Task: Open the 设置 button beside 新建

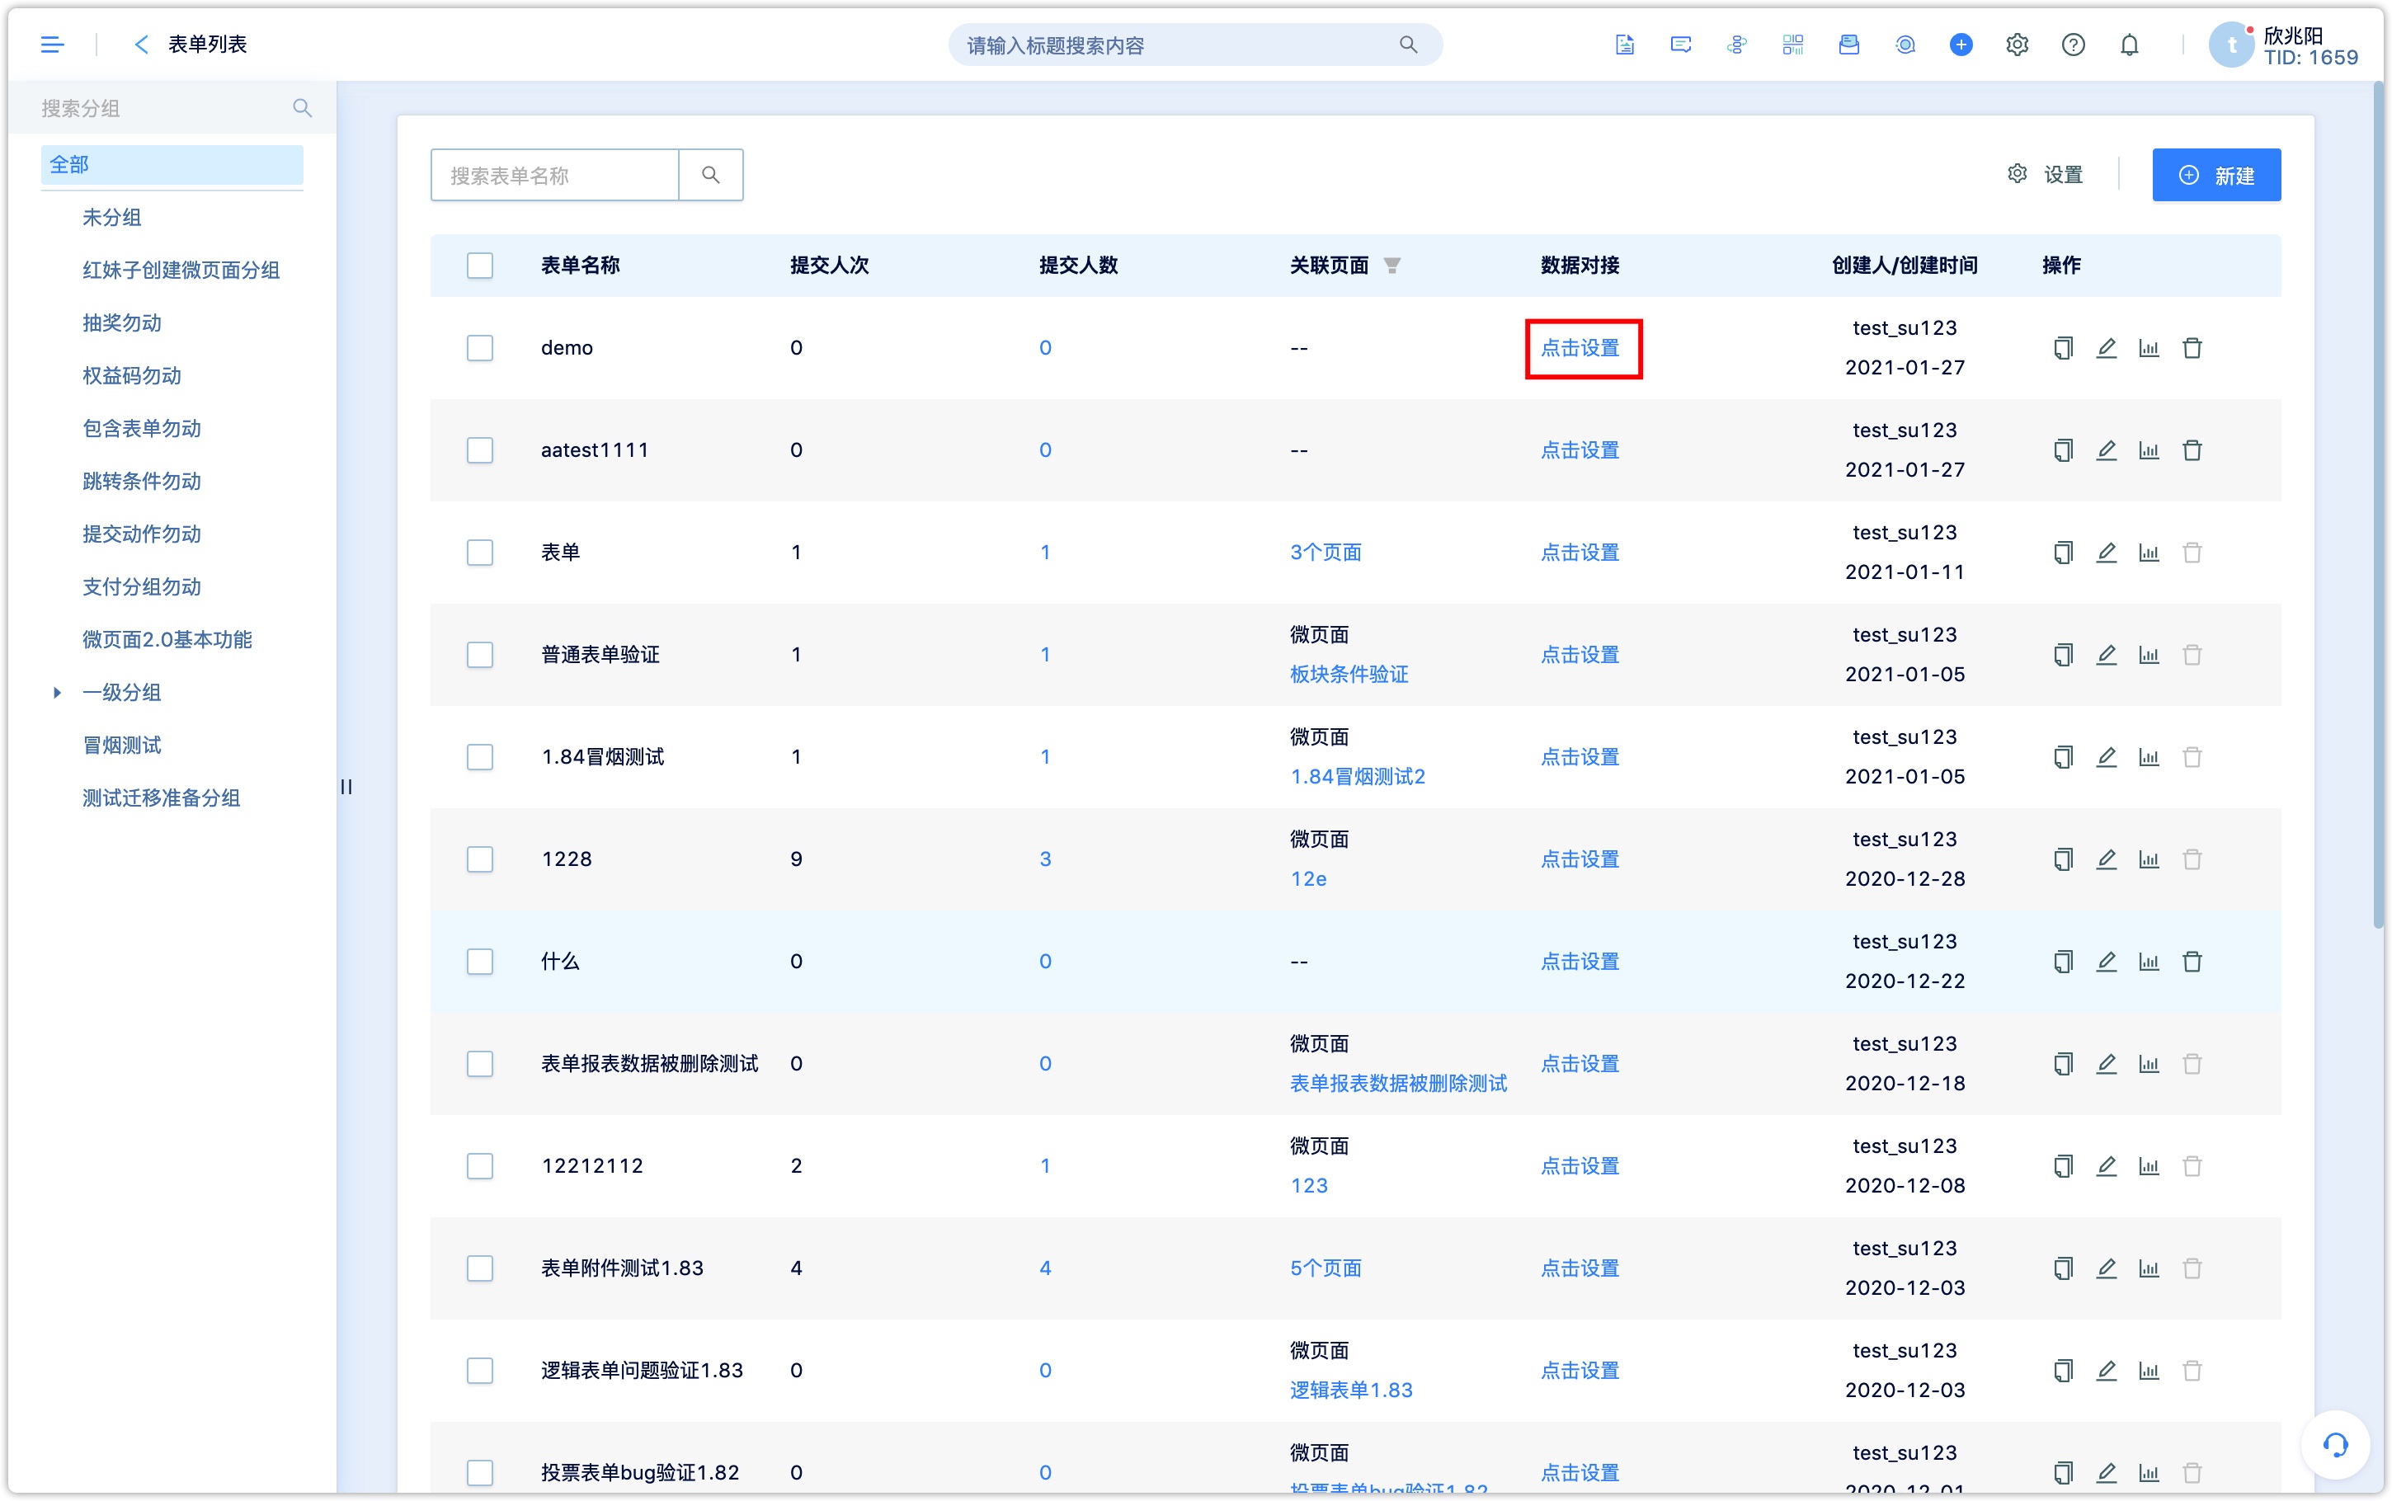Action: coord(2045,175)
